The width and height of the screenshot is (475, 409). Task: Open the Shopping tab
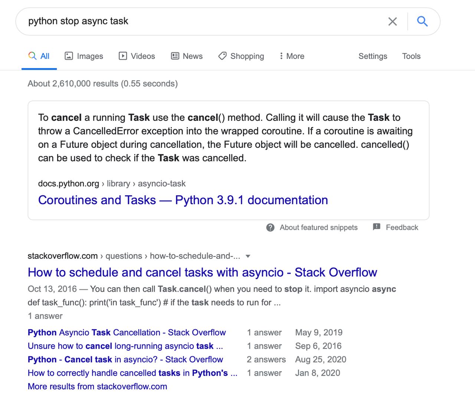coord(241,56)
